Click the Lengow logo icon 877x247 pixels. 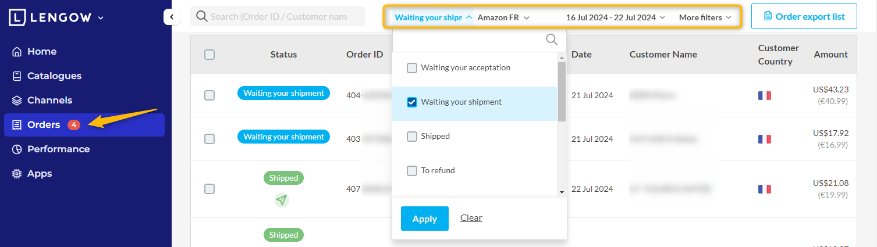click(x=17, y=17)
